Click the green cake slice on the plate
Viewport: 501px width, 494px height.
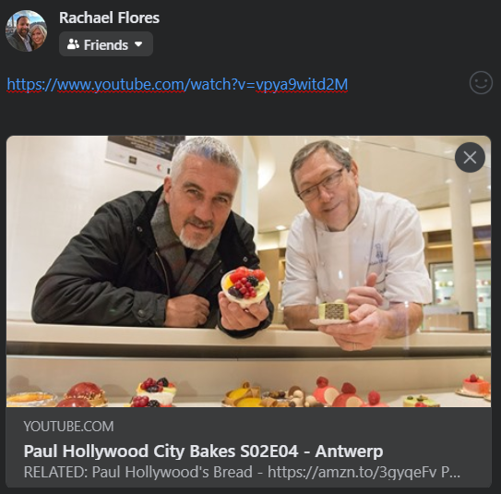[334, 310]
